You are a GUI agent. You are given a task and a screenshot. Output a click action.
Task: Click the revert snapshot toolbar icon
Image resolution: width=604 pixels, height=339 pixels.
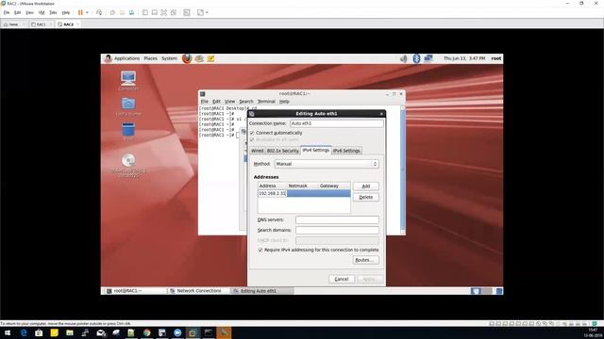[122, 12]
